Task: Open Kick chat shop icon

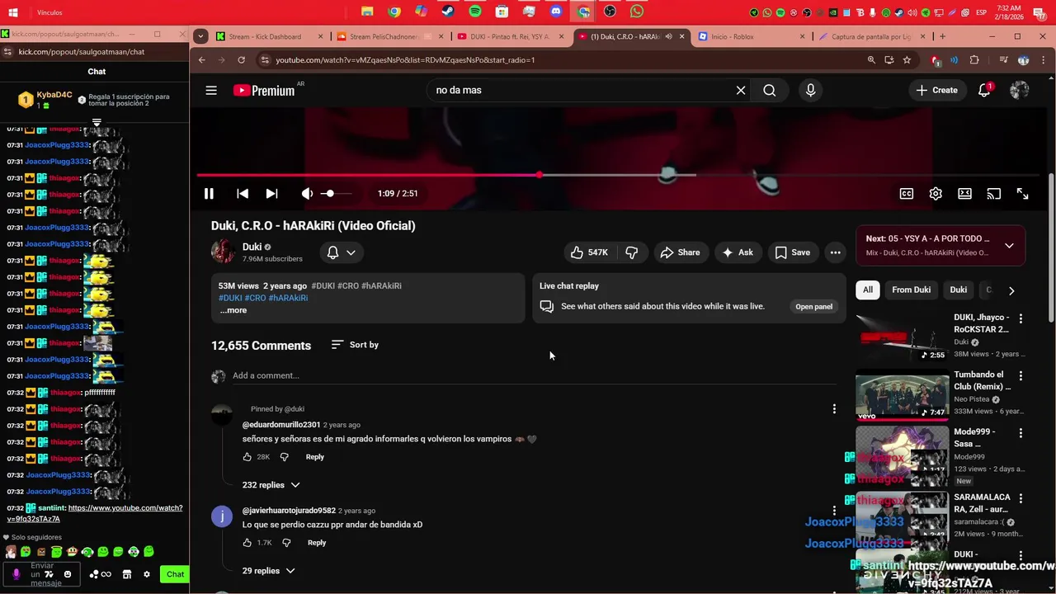Action: pos(127,574)
